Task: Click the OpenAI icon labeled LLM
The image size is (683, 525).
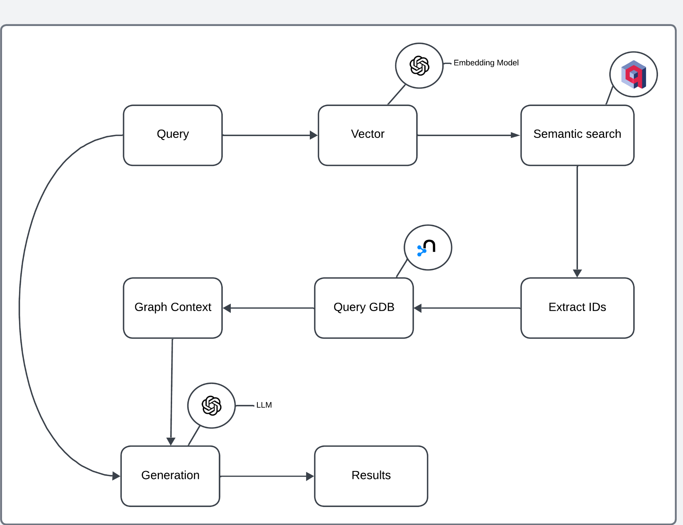Action: coord(211,405)
